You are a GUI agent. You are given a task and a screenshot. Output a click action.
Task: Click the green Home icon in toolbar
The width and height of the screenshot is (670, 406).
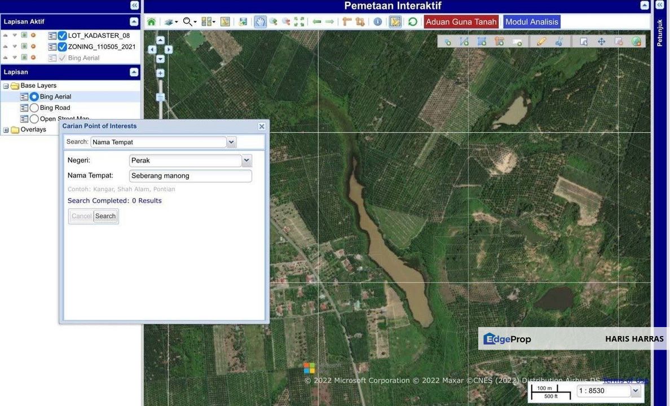(151, 22)
